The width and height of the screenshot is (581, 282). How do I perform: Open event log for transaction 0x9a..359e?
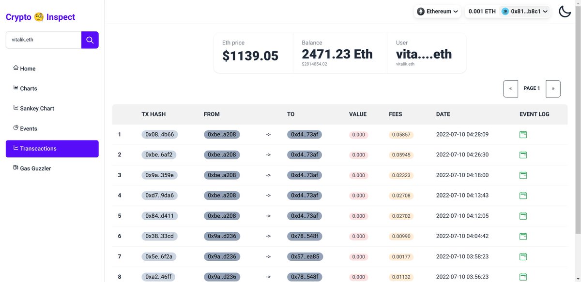[523, 175]
